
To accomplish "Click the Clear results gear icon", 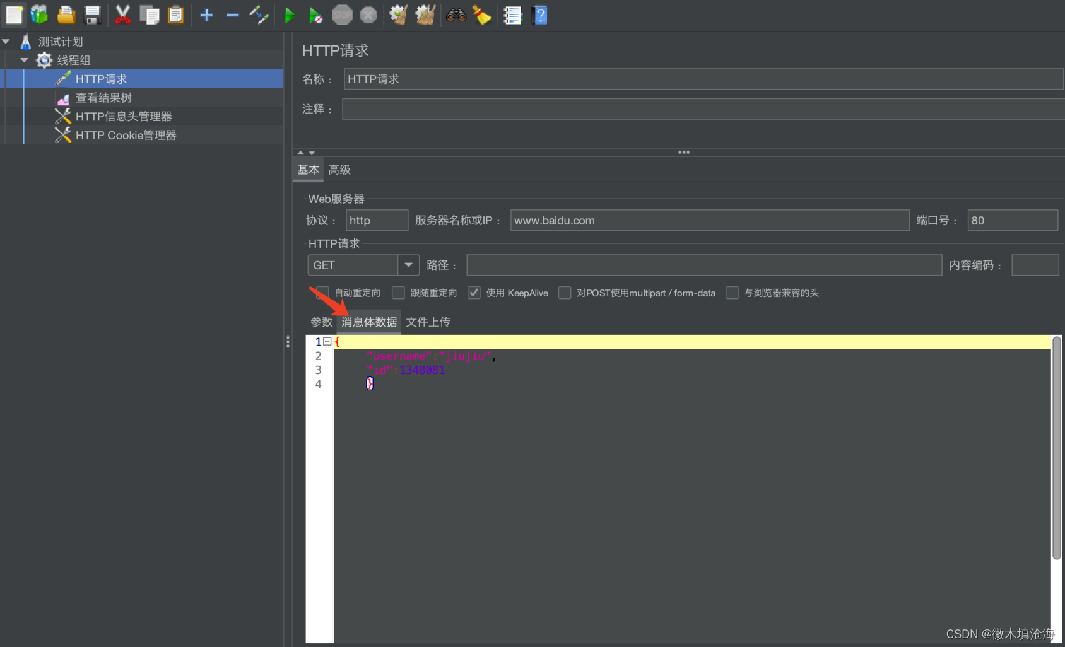I will click(x=397, y=15).
